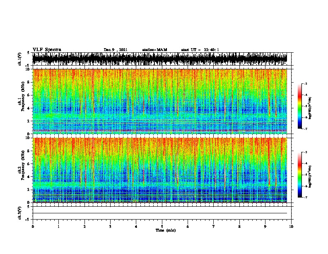Screen dimensions: 328x254
Task: Click the "ch.3(V)" axis label
Action: tap(20, 213)
